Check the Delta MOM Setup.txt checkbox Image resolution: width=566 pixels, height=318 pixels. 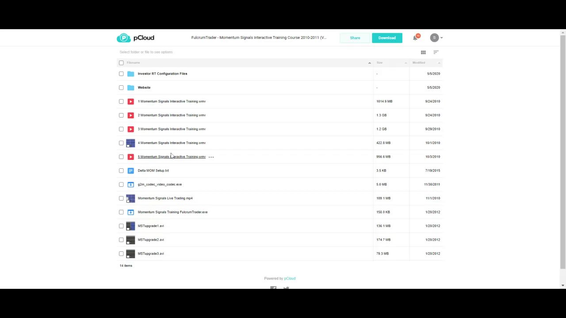121,170
